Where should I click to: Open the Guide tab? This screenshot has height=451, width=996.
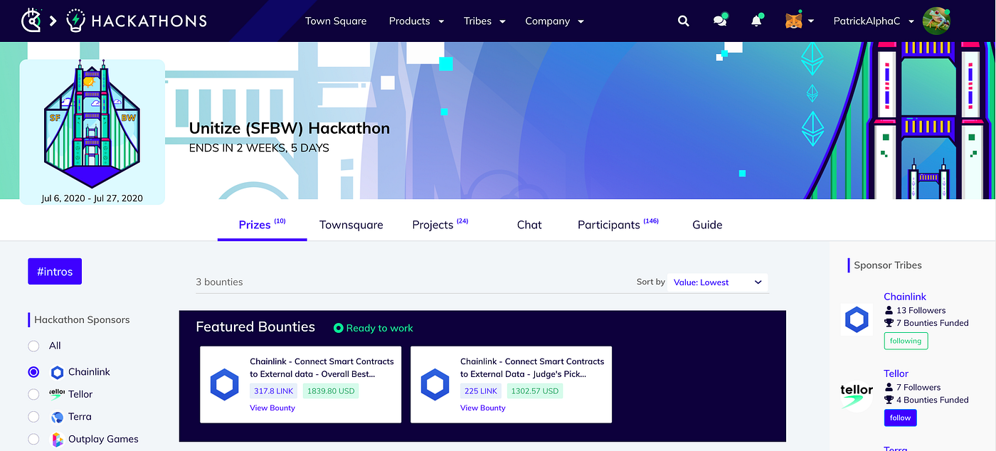point(707,225)
